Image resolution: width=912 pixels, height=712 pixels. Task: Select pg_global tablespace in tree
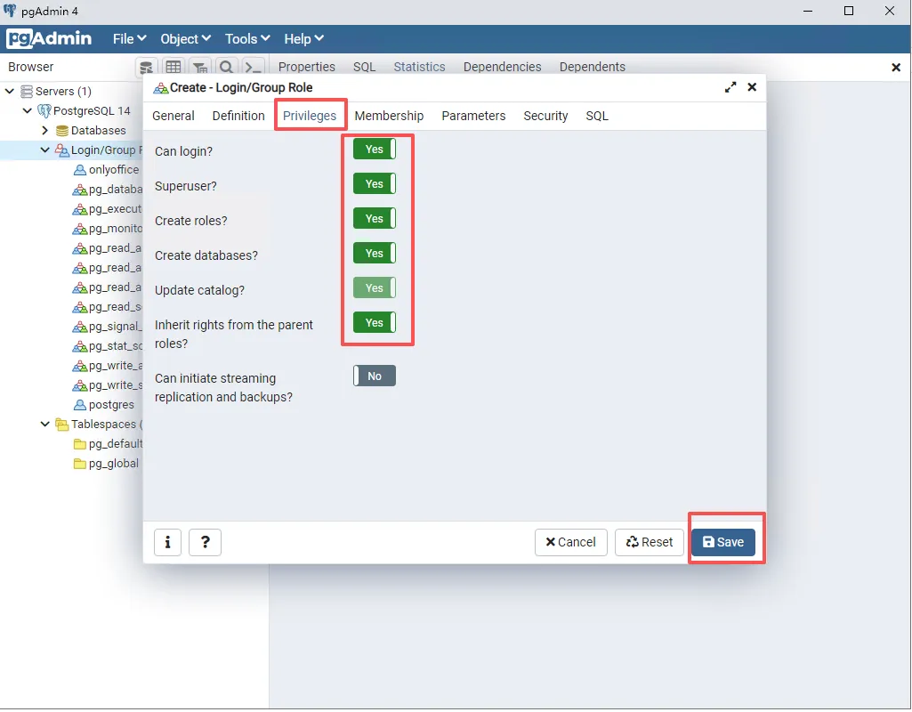(114, 464)
